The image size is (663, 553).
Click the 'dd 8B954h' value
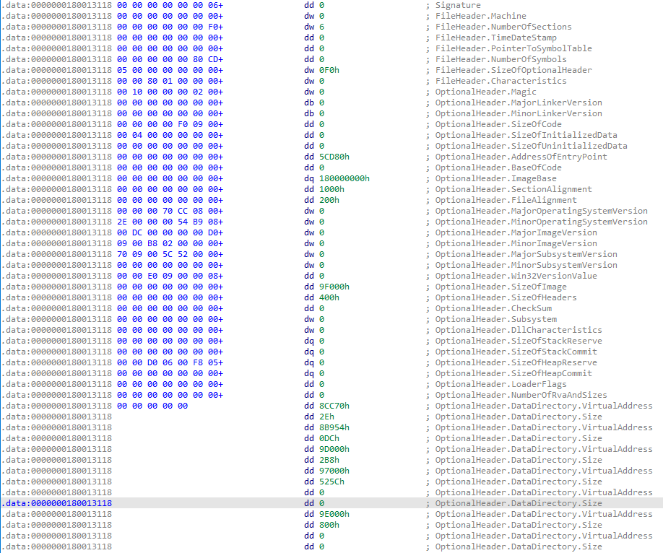click(x=327, y=427)
